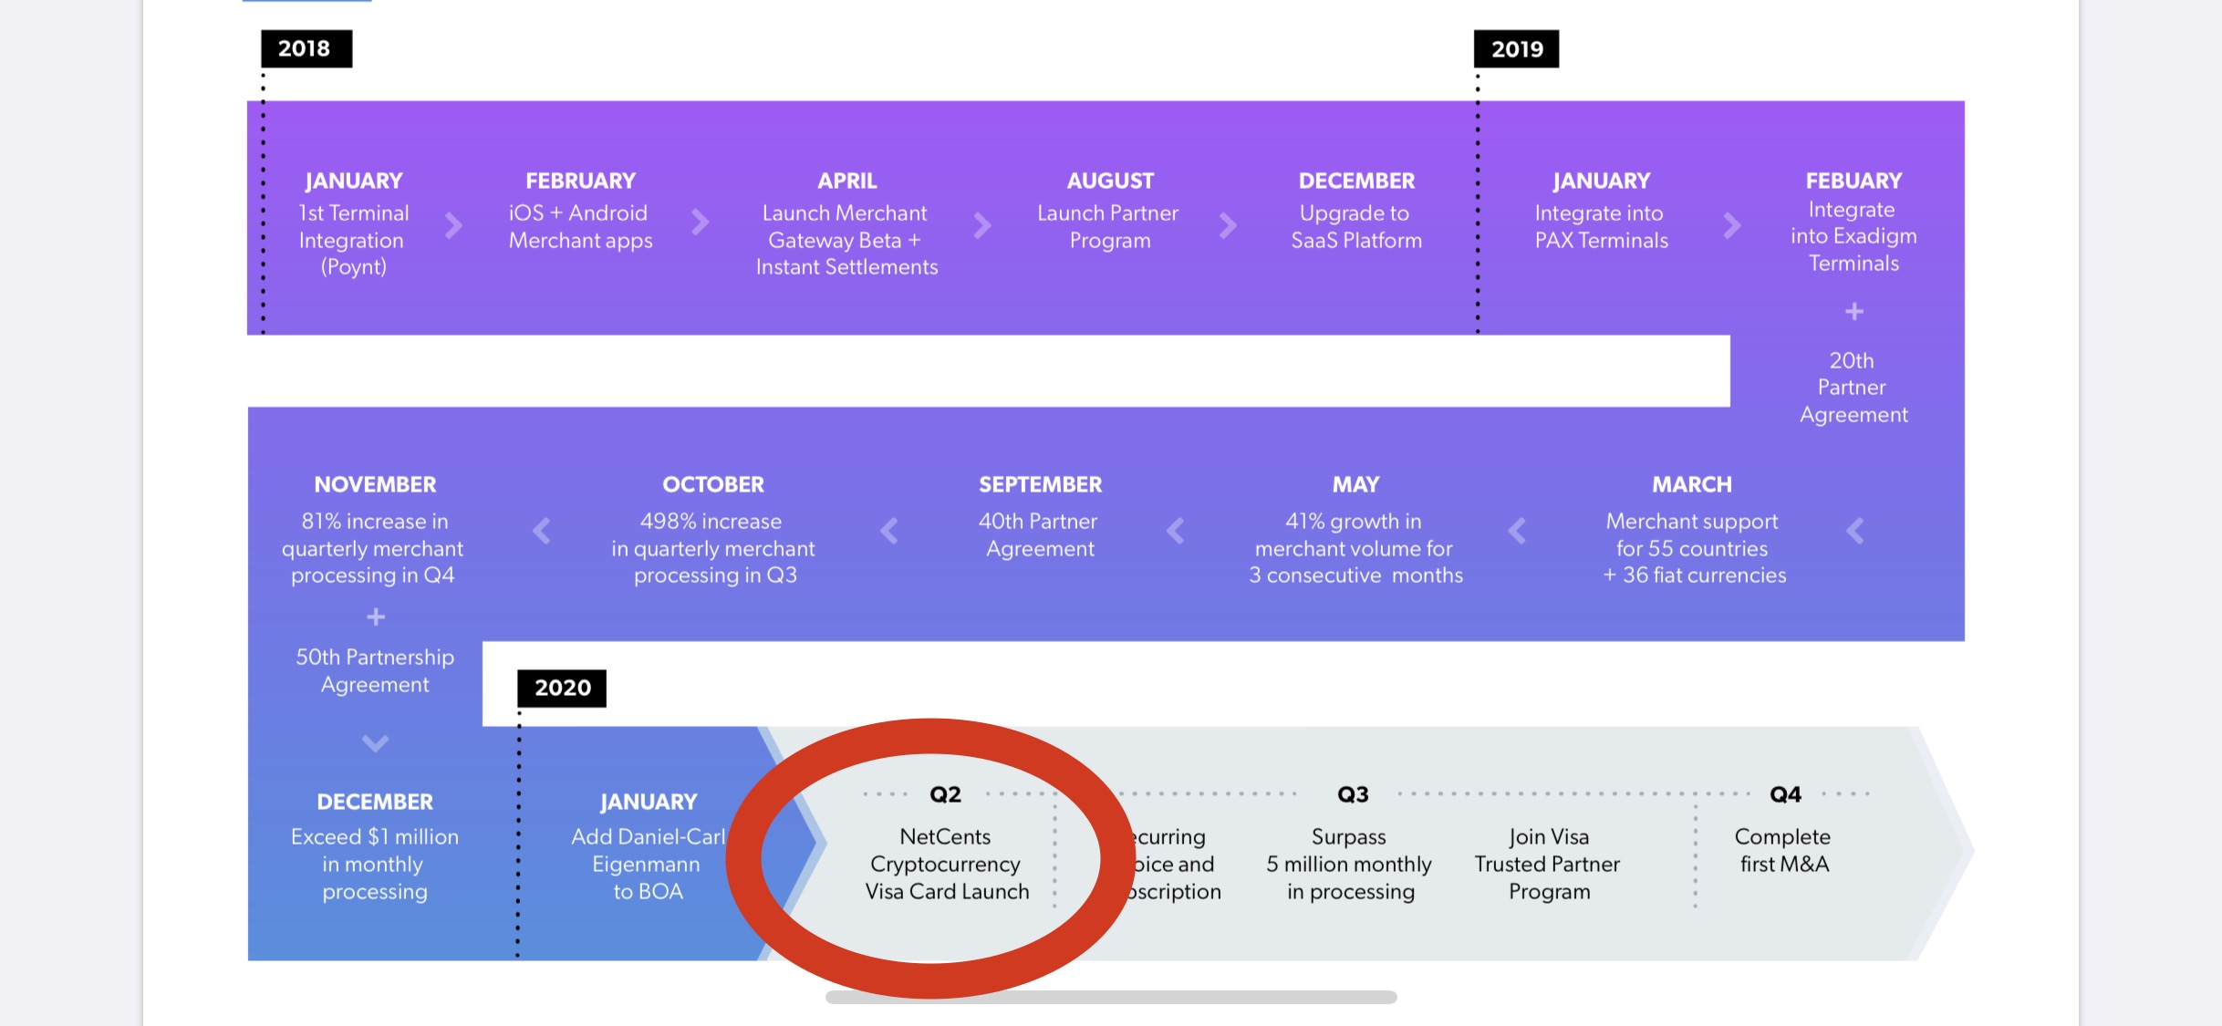Click the plus sign above 20th Partner Agreement
2222x1026 pixels.
click(x=1853, y=312)
